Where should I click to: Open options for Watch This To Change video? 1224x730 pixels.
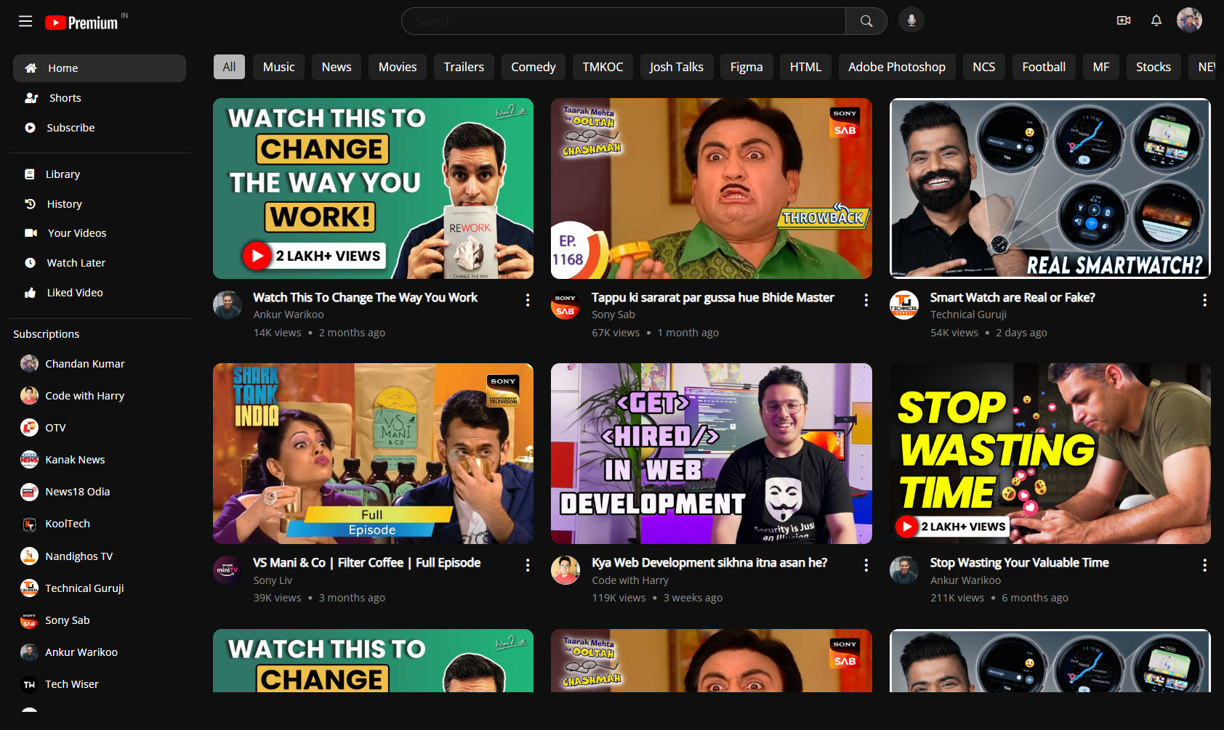click(x=528, y=300)
